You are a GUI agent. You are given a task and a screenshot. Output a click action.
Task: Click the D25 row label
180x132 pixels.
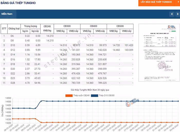(13, 78)
